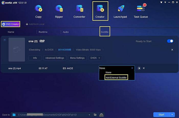Image resolution: width=179 pixels, height=118 pixels.
Task: Remove the one (2) task with top X
Action: click(x=172, y=50)
